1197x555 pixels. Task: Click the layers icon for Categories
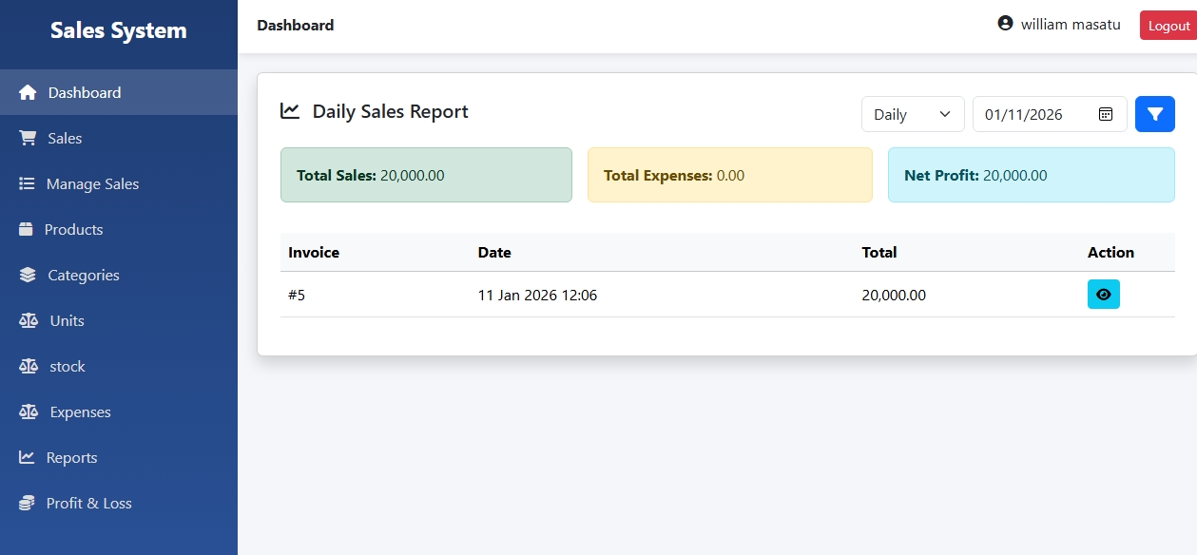click(x=28, y=275)
